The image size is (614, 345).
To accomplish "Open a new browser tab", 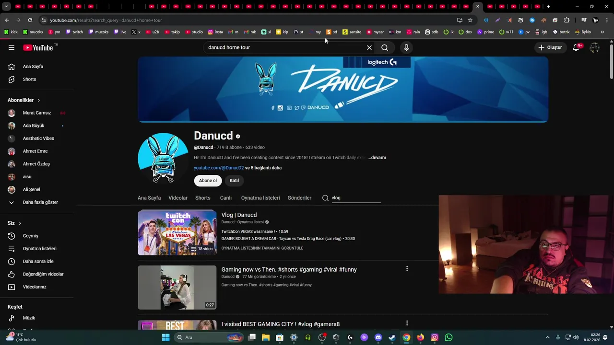I will pyautogui.click(x=548, y=6).
